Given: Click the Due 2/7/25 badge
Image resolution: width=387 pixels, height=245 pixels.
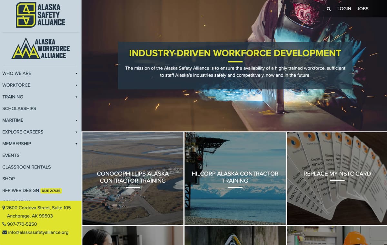Looking at the screenshot, I should 51,191.
